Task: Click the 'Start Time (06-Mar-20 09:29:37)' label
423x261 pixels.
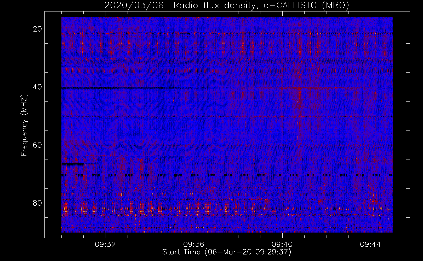Action: coord(227,252)
